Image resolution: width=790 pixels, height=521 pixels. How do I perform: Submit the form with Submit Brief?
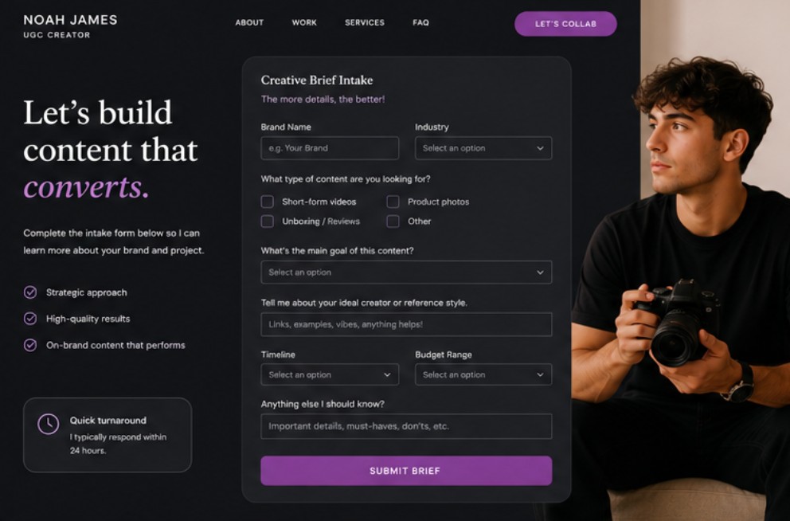pos(406,471)
